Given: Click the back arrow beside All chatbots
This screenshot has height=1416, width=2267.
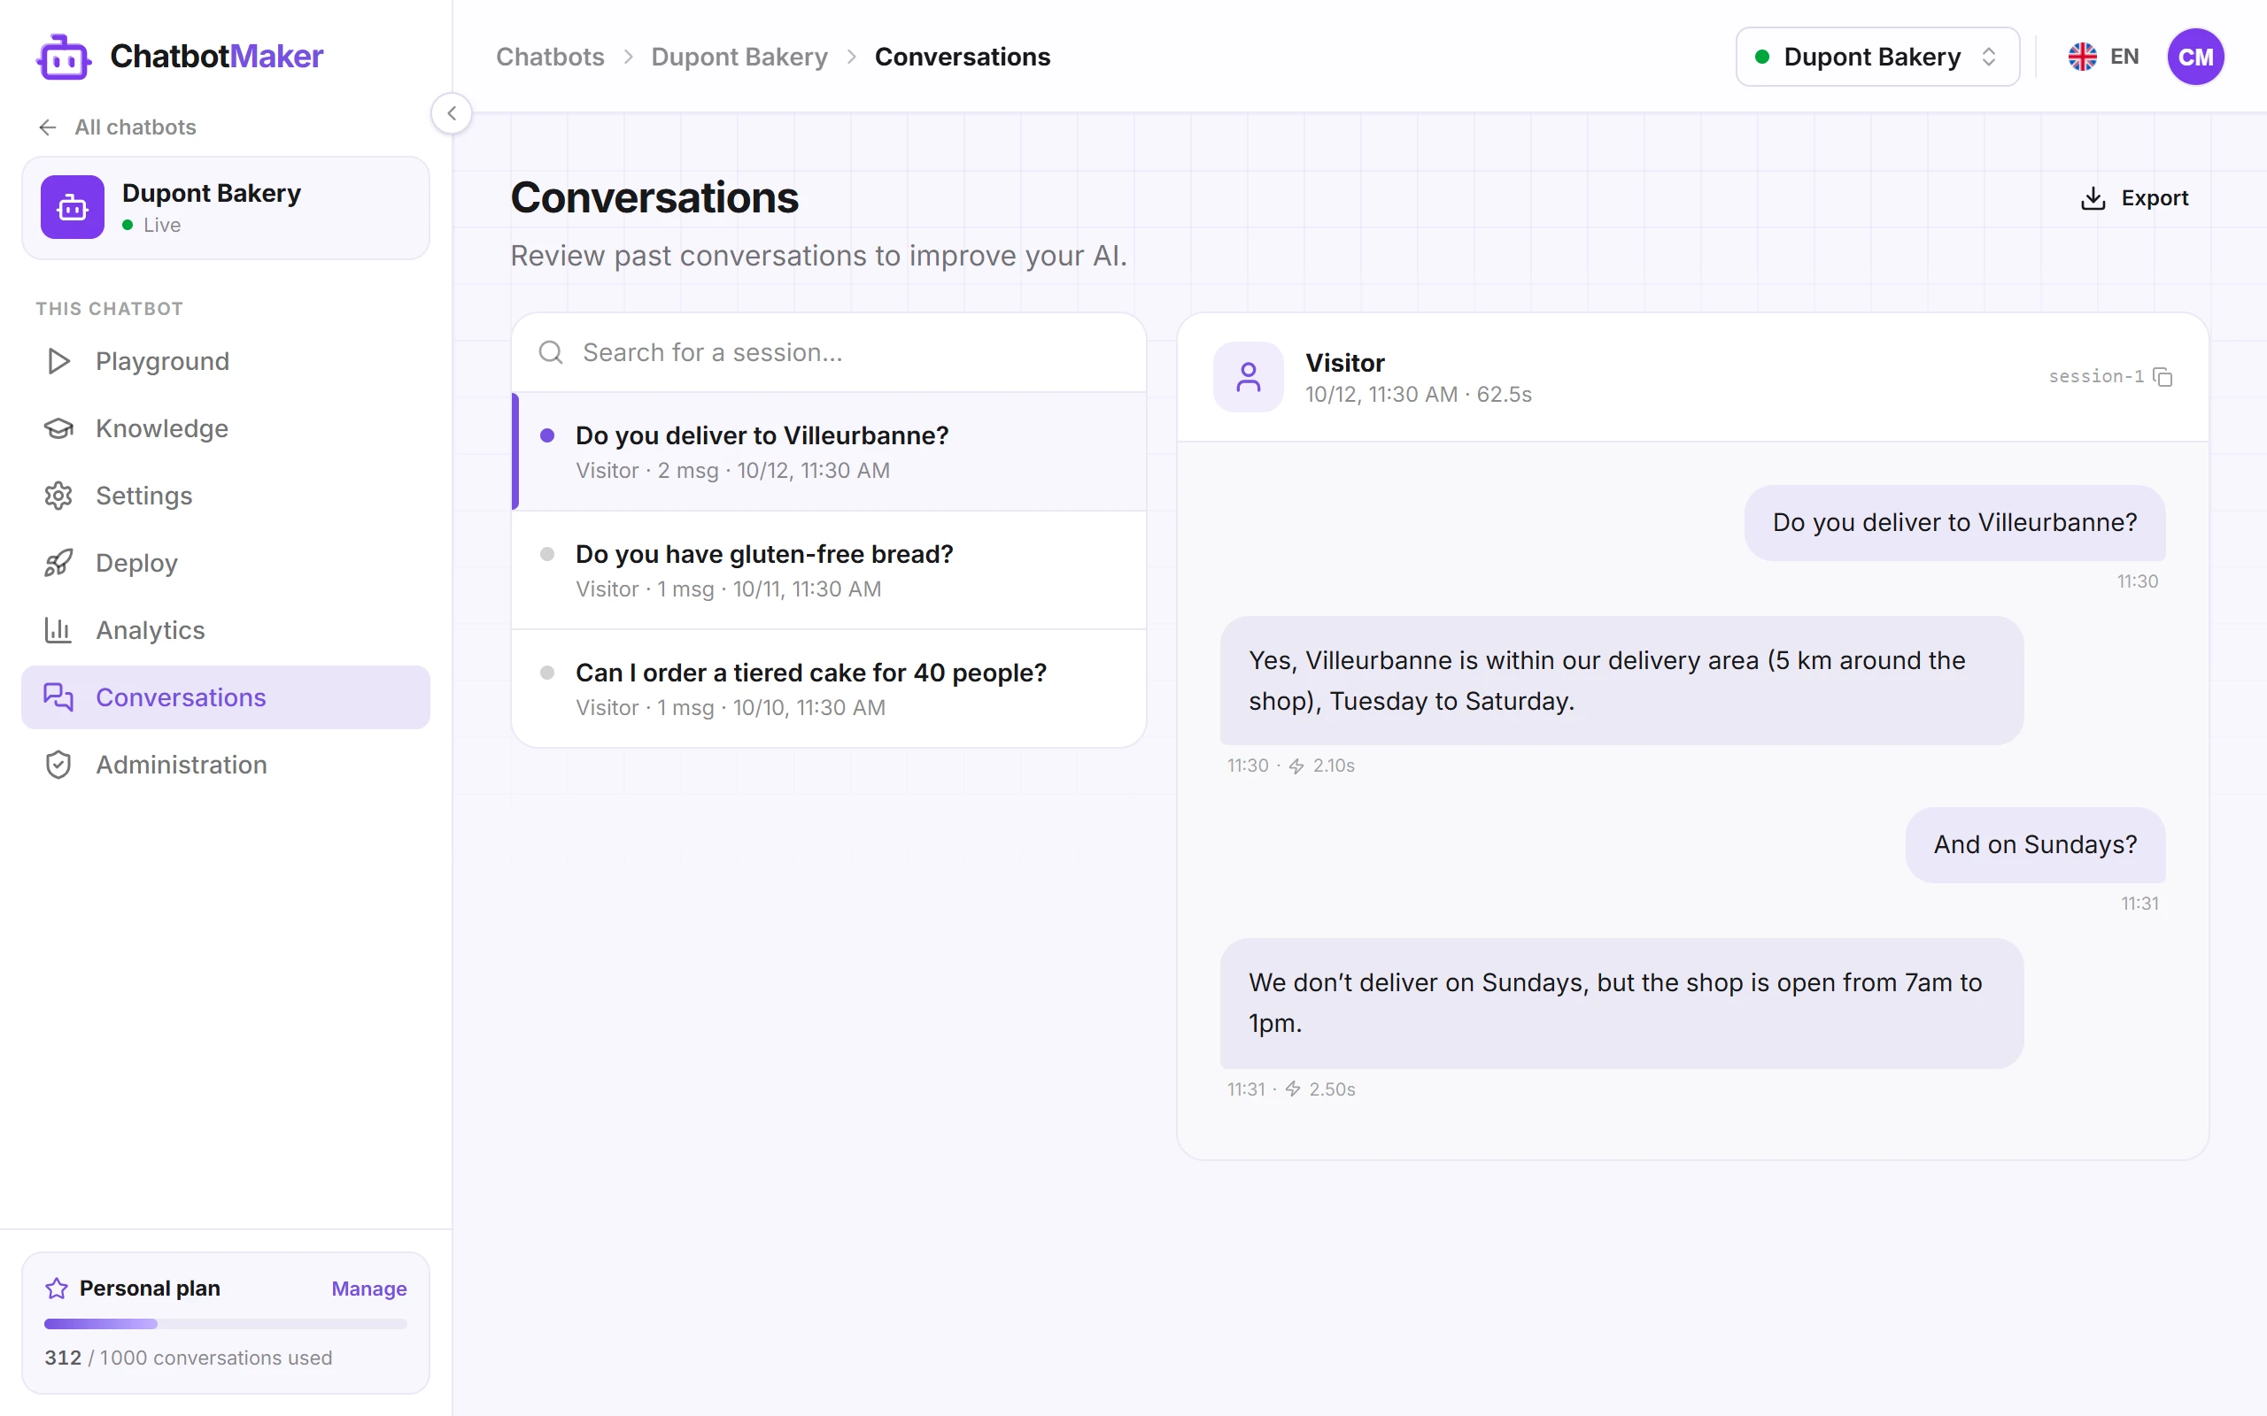Looking at the screenshot, I should click(x=48, y=127).
